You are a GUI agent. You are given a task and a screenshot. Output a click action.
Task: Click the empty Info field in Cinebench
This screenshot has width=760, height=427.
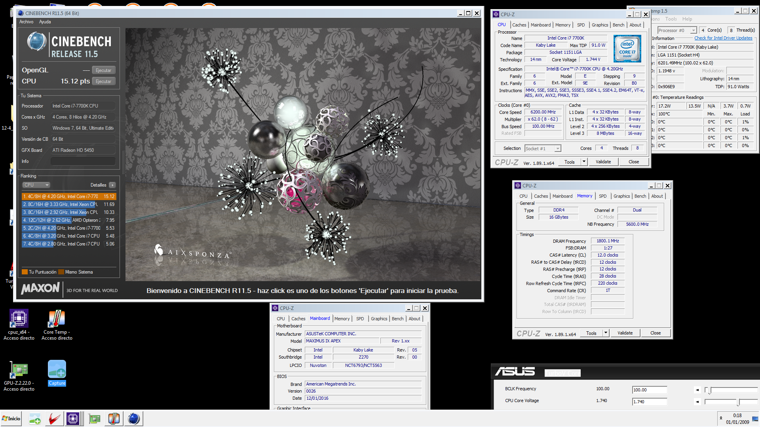click(x=83, y=161)
